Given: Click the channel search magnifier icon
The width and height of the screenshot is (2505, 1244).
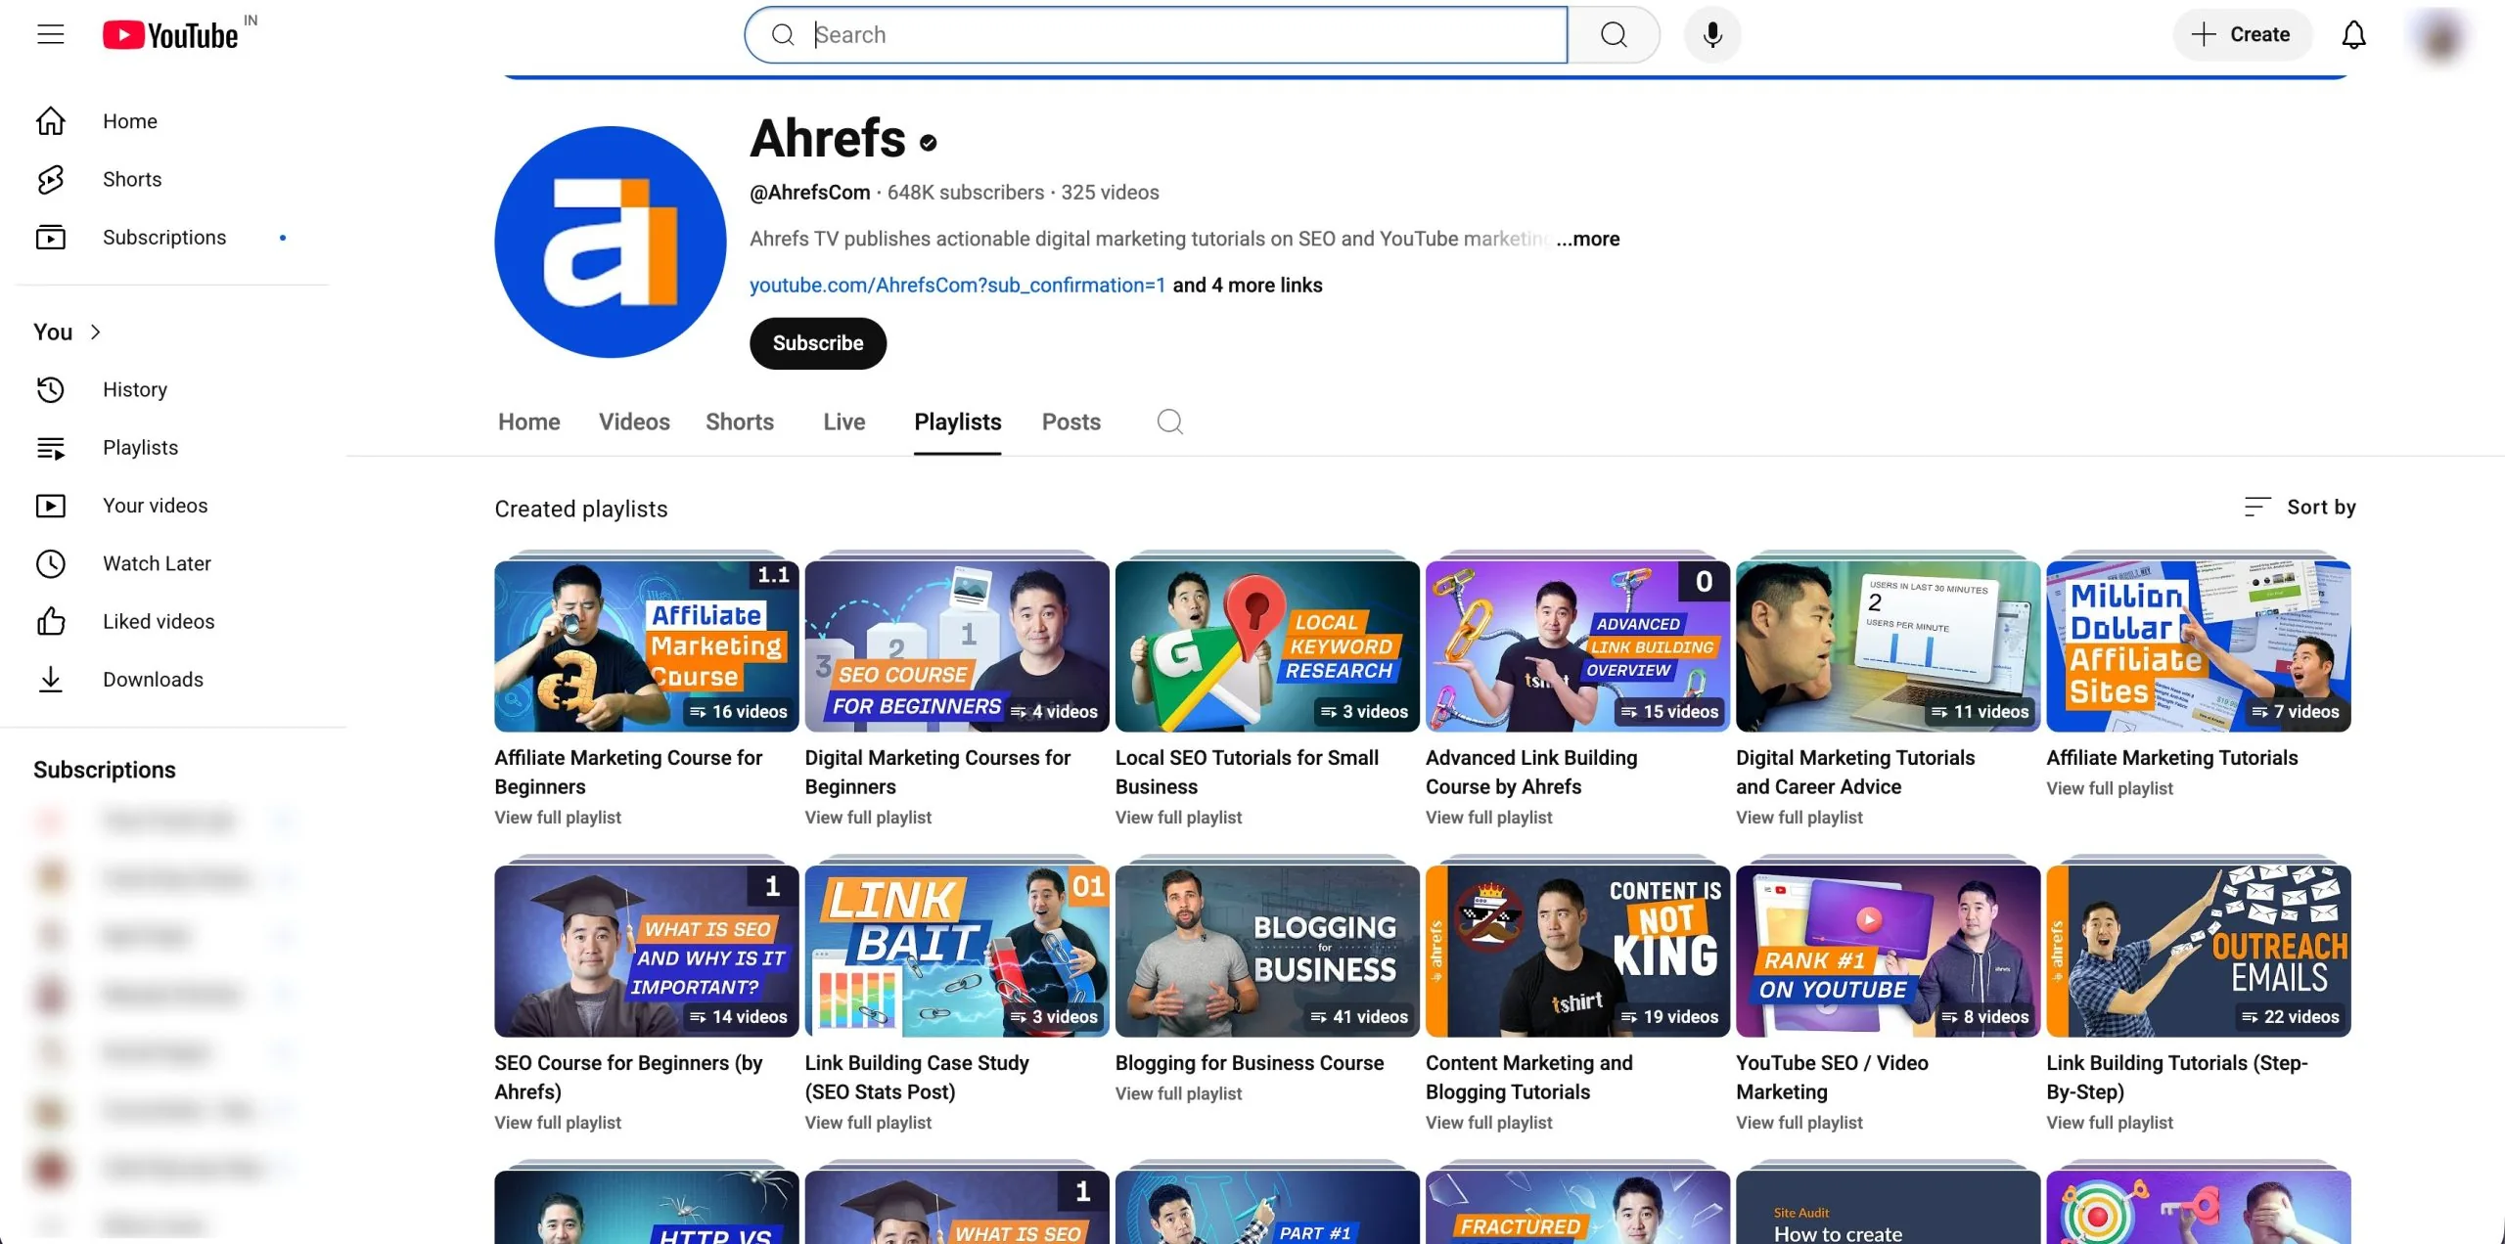Looking at the screenshot, I should [1168, 422].
